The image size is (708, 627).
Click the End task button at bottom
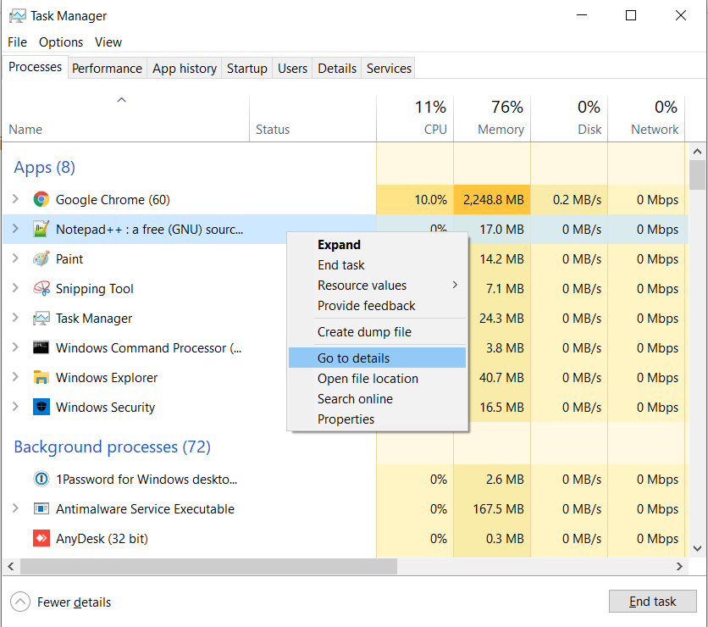652,602
